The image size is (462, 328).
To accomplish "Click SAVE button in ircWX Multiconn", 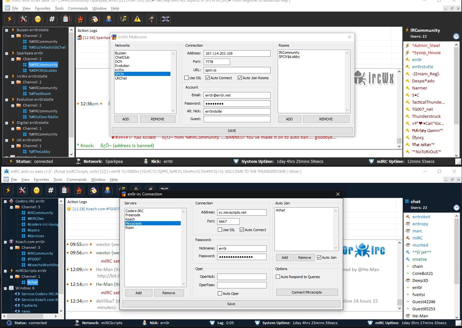I will [x=232, y=131].
